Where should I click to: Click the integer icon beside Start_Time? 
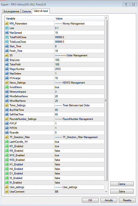coord(7,46)
